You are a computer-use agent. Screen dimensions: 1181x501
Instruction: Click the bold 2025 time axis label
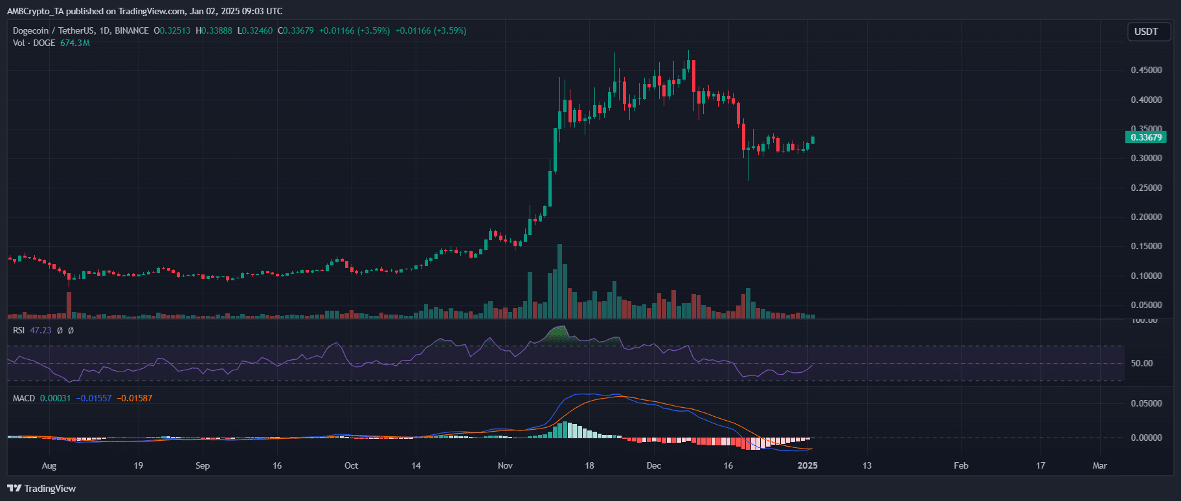pos(807,465)
